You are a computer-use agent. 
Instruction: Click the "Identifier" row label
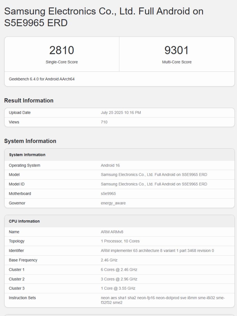(16, 251)
